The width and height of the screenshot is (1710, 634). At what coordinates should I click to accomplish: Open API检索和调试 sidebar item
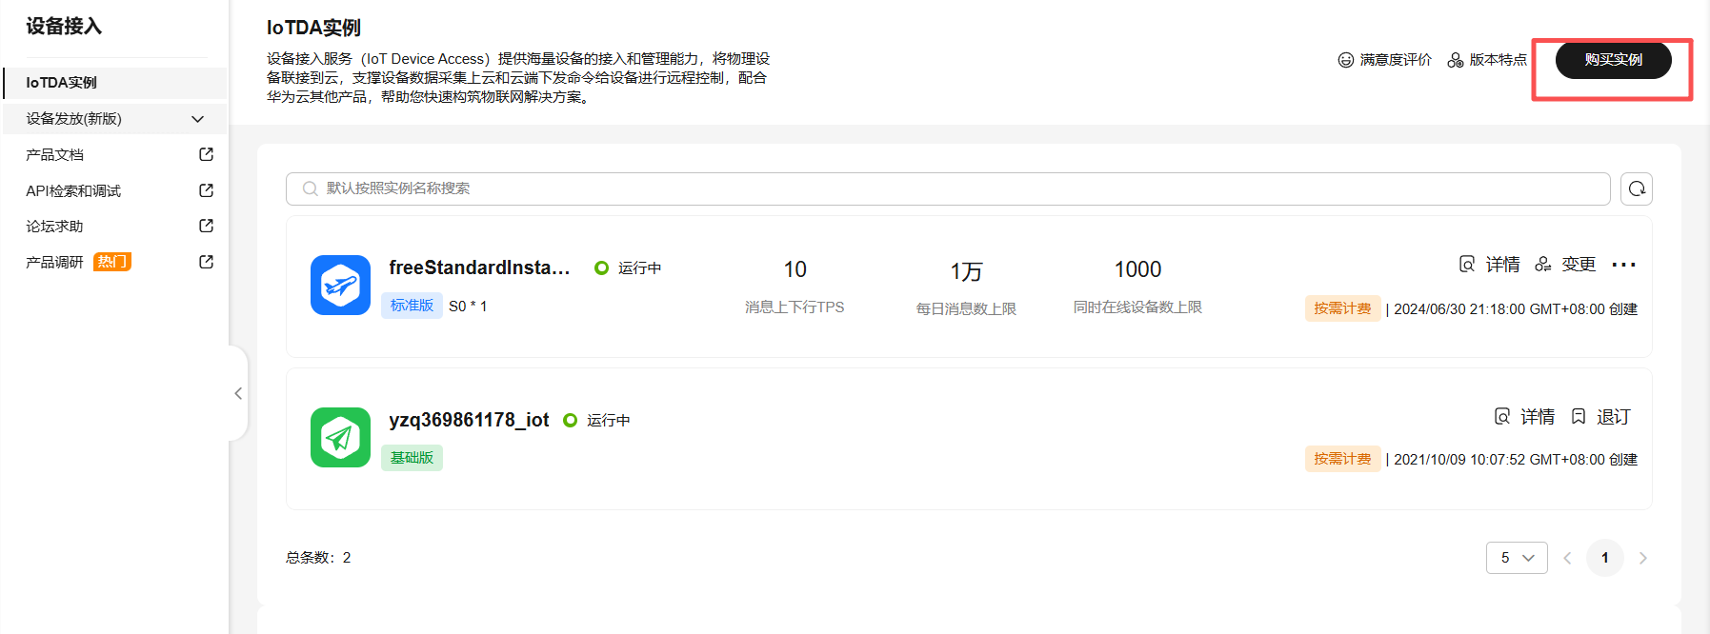pyautogui.click(x=73, y=191)
